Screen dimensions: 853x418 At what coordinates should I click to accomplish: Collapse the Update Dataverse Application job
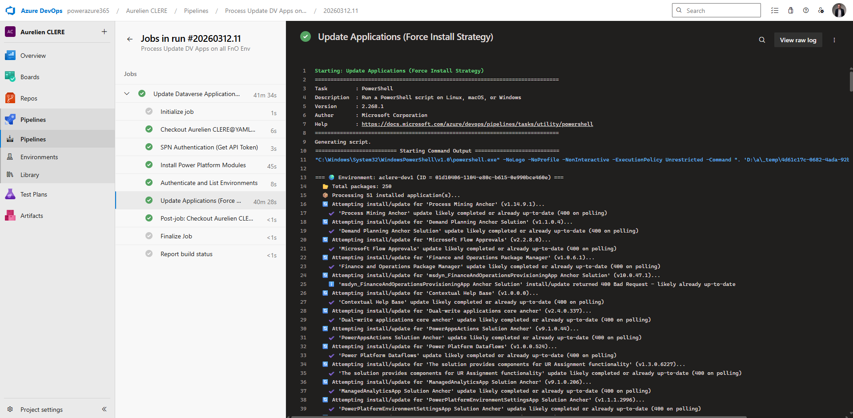(127, 93)
